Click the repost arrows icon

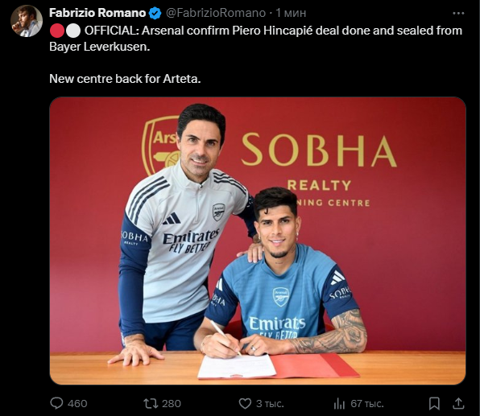tap(151, 403)
